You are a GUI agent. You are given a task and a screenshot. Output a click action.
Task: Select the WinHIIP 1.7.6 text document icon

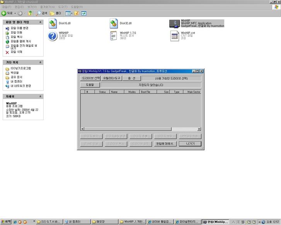tap(114, 36)
